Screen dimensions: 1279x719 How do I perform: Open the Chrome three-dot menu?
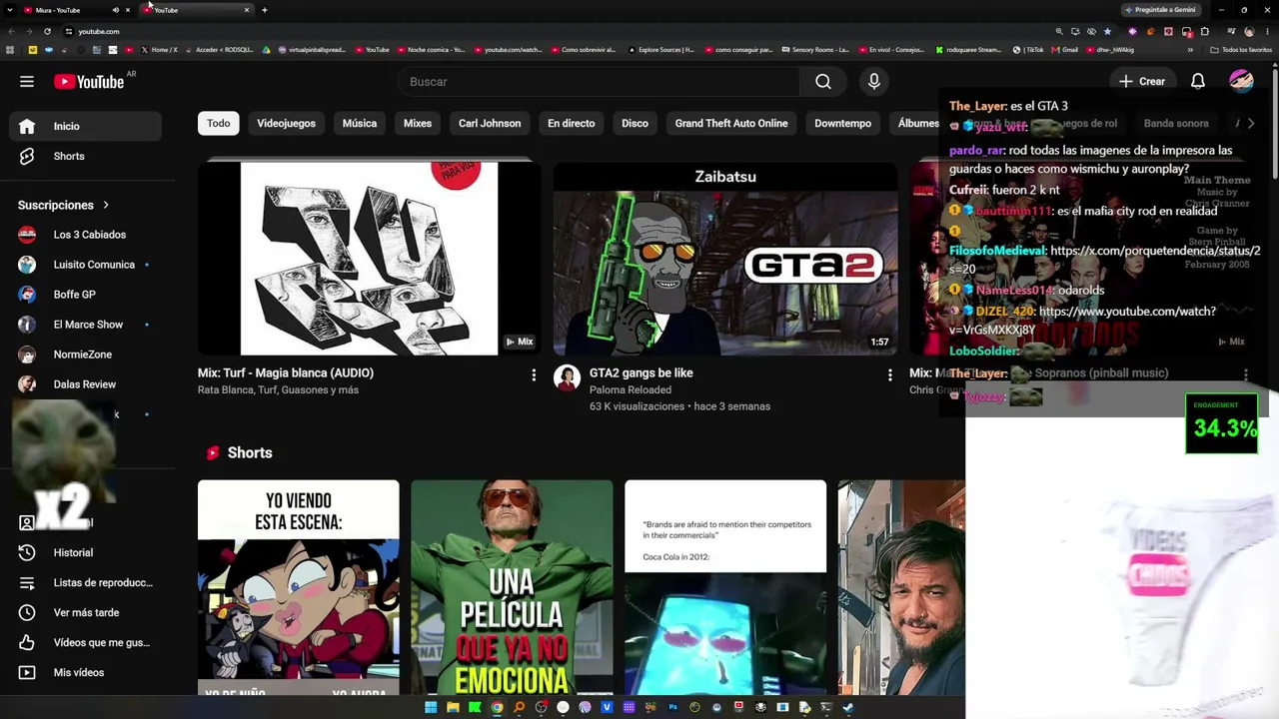tap(1266, 31)
